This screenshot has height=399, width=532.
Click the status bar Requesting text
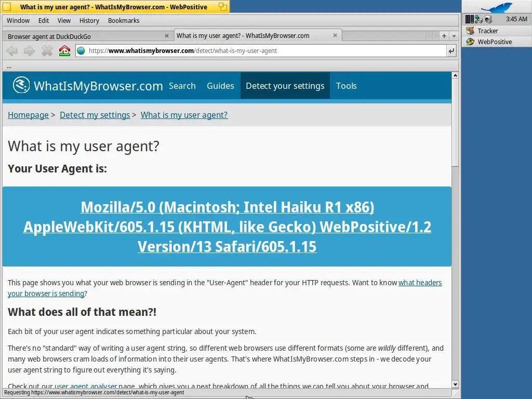[x=94, y=393]
